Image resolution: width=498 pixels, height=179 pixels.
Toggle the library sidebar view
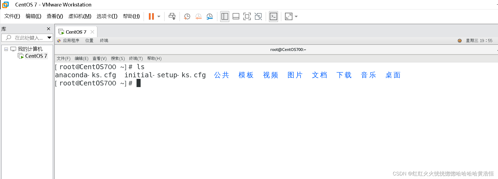[225, 17]
